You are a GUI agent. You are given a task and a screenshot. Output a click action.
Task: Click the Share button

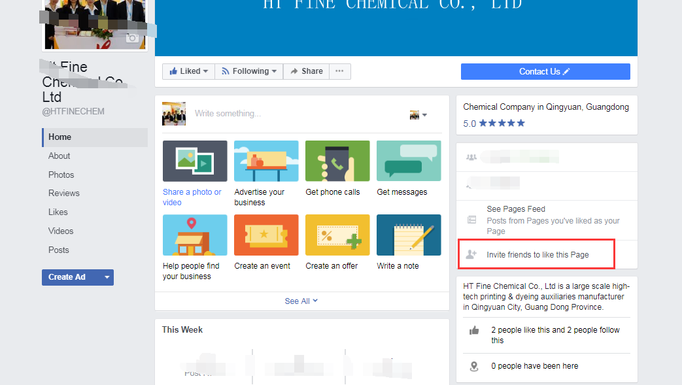(x=307, y=71)
